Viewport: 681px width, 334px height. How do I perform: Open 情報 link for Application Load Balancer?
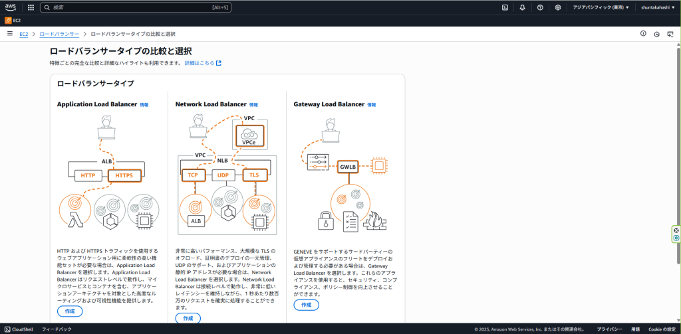(x=144, y=104)
